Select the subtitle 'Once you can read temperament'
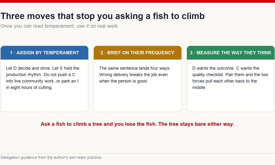 click(59, 26)
